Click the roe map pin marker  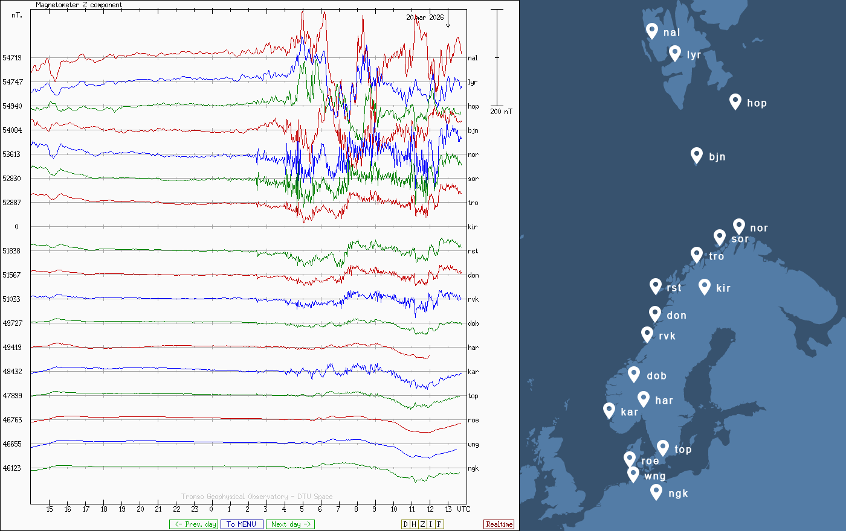point(630,459)
